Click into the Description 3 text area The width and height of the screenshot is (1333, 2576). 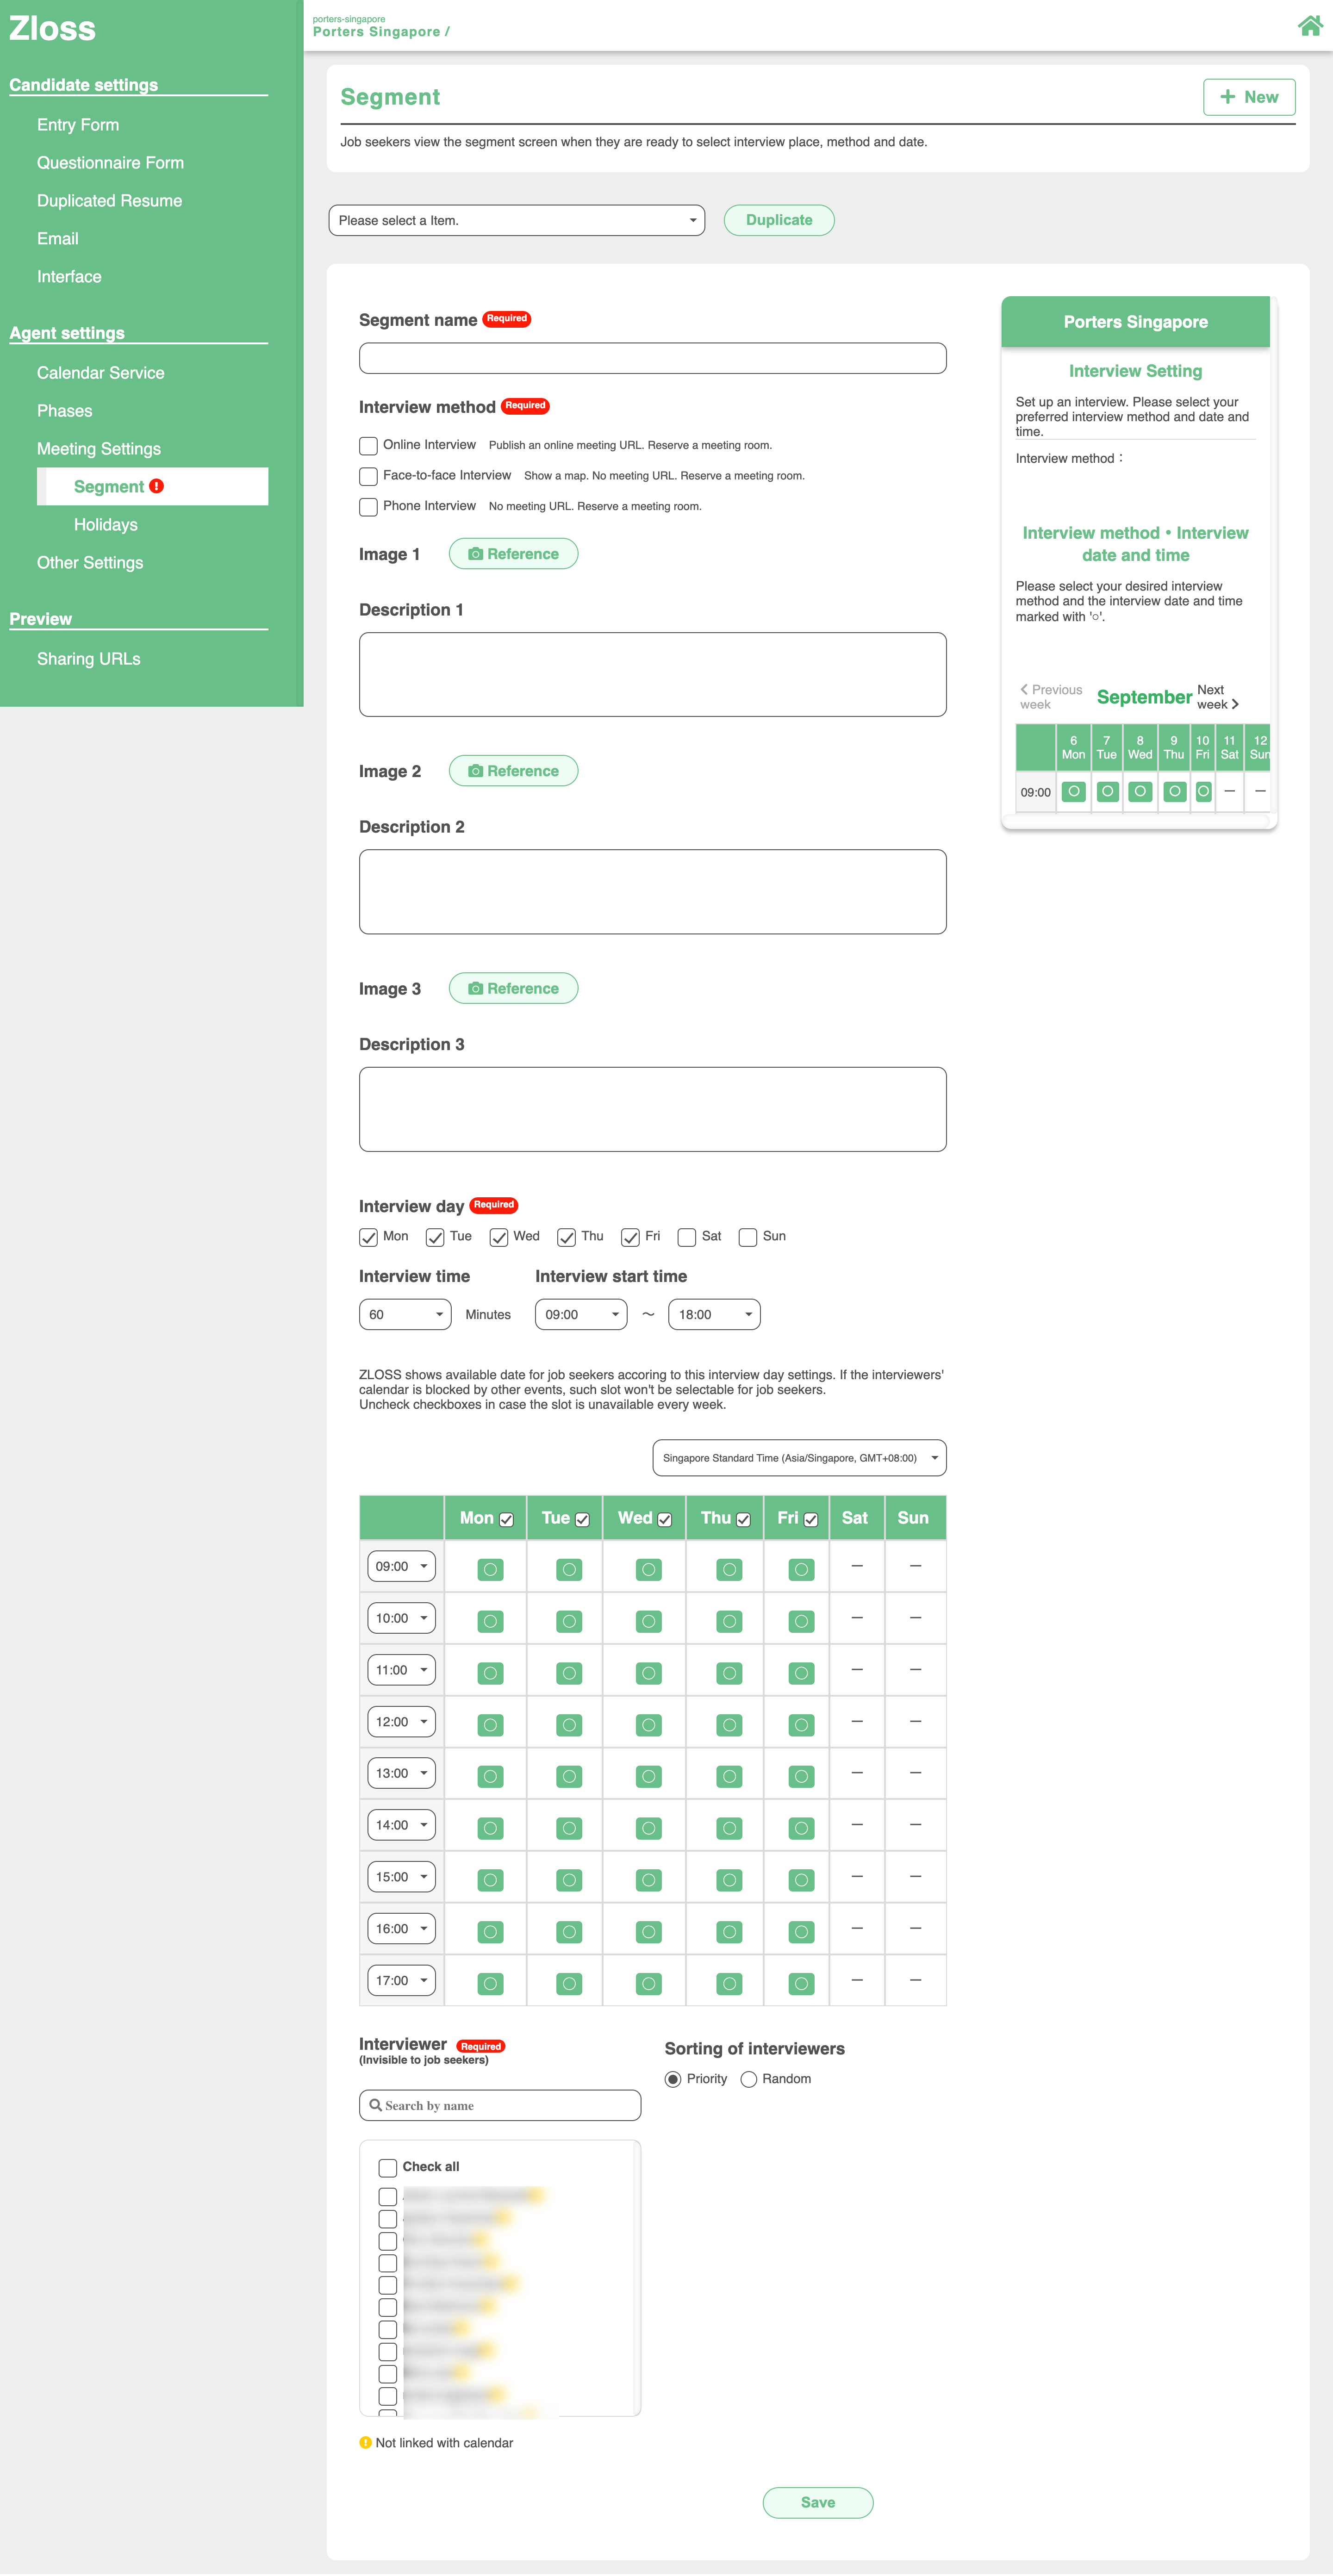pyautogui.click(x=653, y=1109)
